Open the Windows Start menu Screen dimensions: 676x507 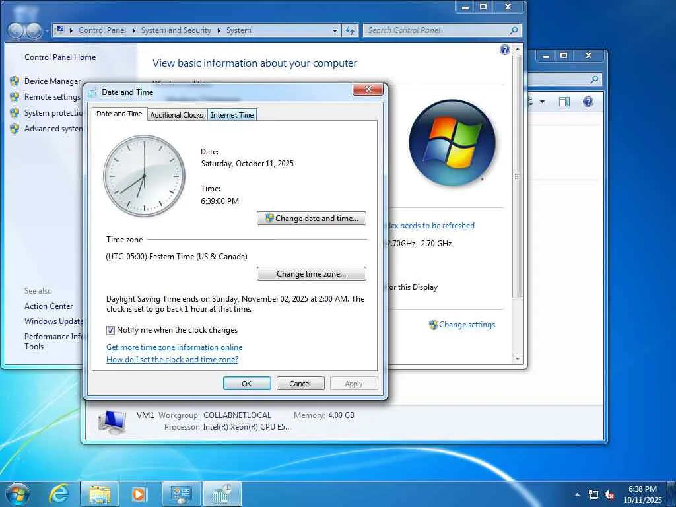18,494
